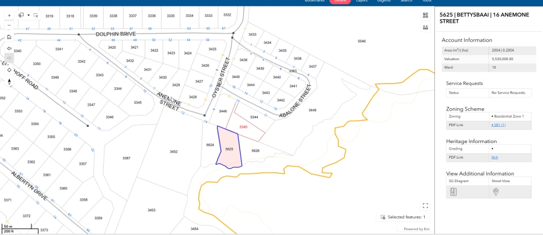
Task: Click the DOLPHIN DRIVE street label
Action: click(116, 34)
